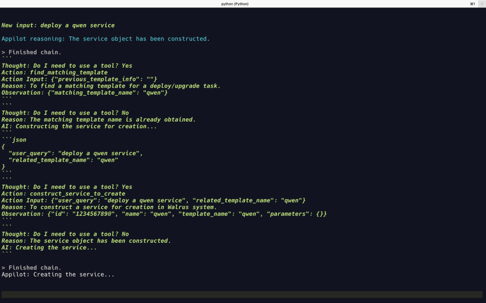The height and width of the screenshot is (303, 486).
Task: Click the '```json' code fence line
Action: [x=14, y=140]
